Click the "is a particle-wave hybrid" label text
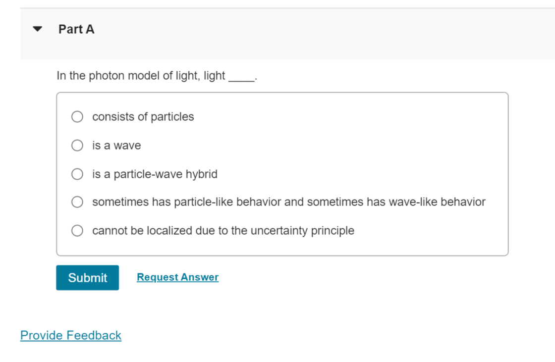Screen dimensions: 555x362 (x=155, y=174)
